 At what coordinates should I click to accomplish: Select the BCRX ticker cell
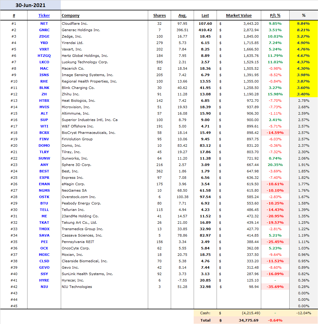click(x=44, y=133)
